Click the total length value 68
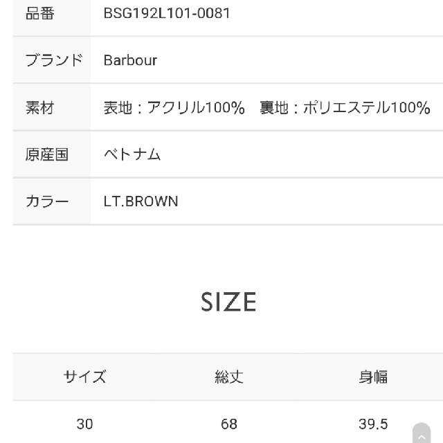Viewport: 443px width, 443px height. [229, 424]
